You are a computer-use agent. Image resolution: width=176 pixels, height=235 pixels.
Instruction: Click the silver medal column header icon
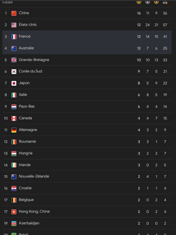[148, 2]
